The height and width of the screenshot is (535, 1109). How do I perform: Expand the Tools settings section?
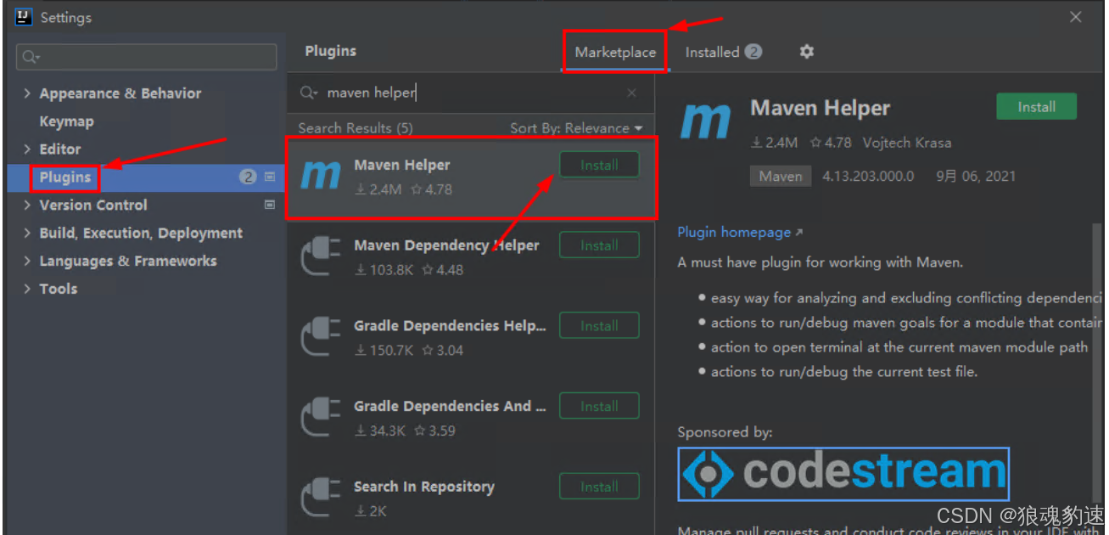tap(27, 289)
